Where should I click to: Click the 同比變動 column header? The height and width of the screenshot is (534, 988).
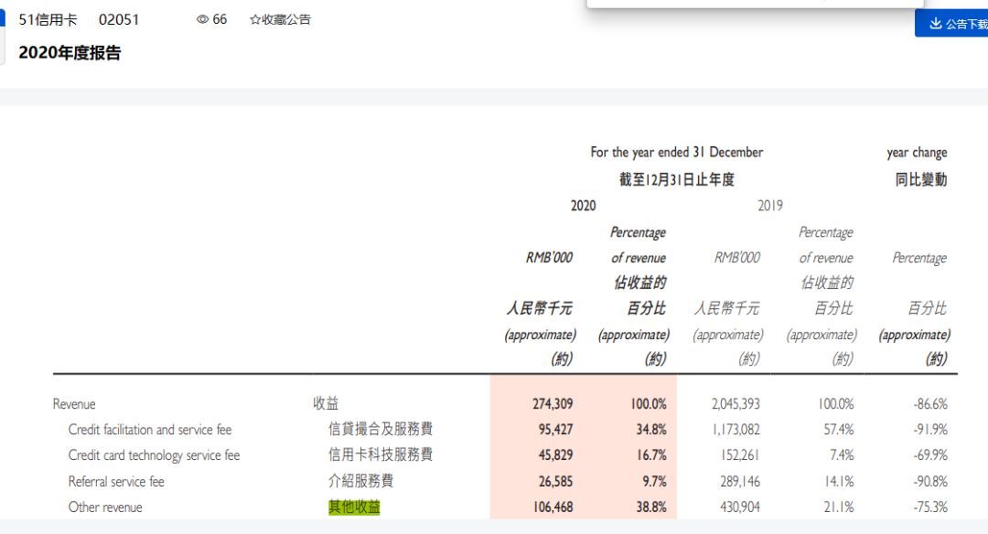(920, 180)
